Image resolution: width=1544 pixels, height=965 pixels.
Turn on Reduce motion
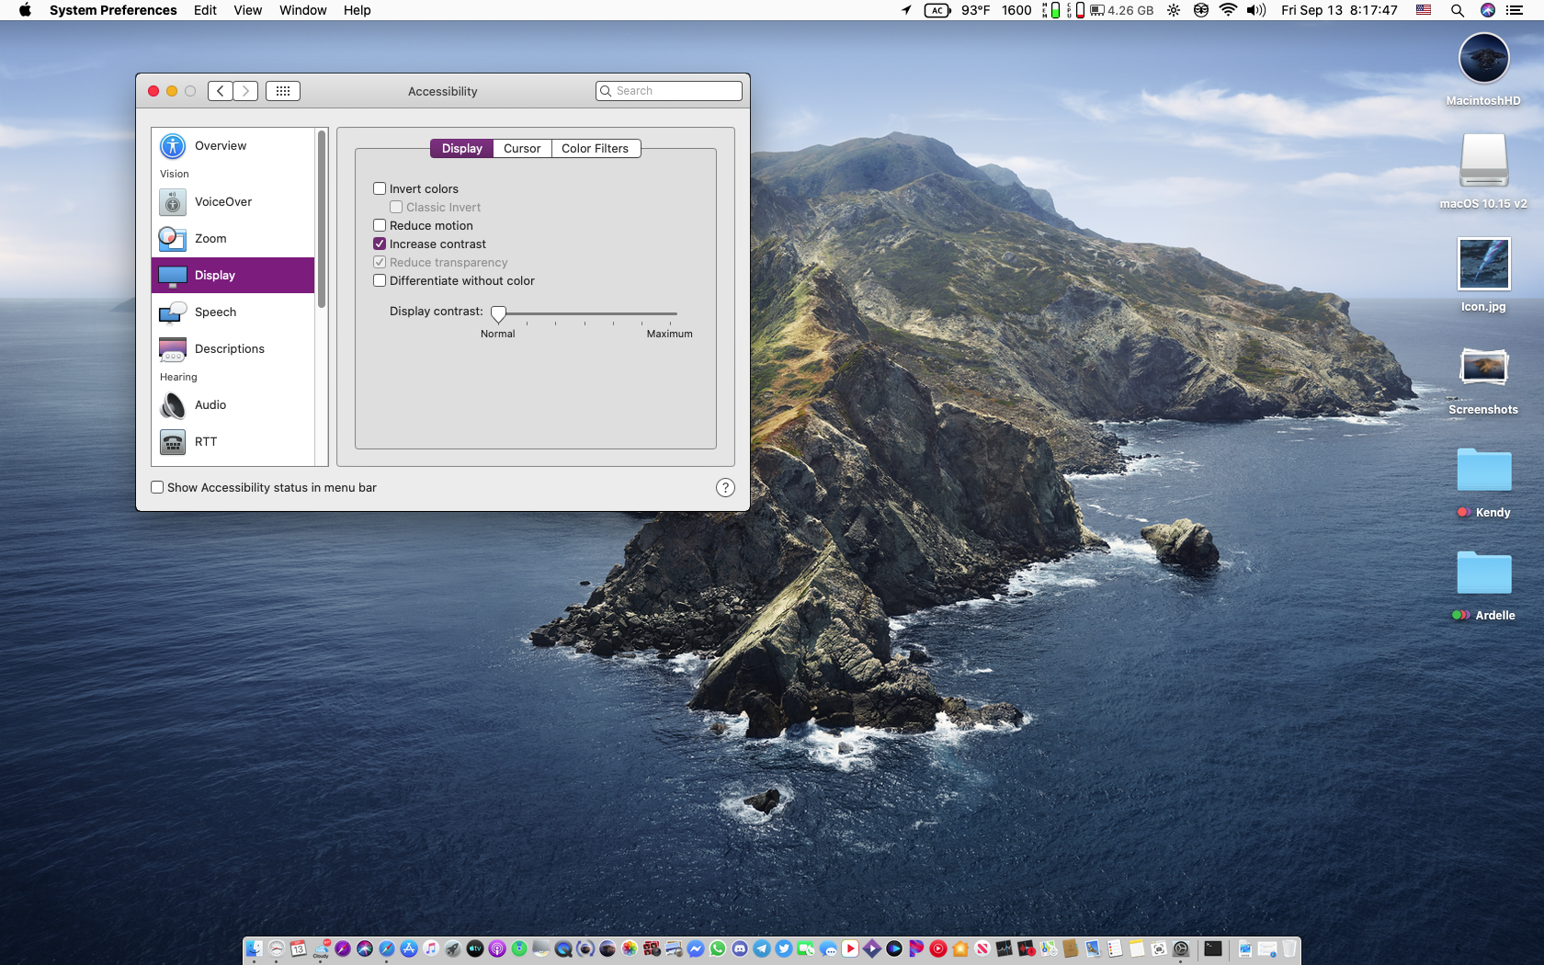coord(380,226)
